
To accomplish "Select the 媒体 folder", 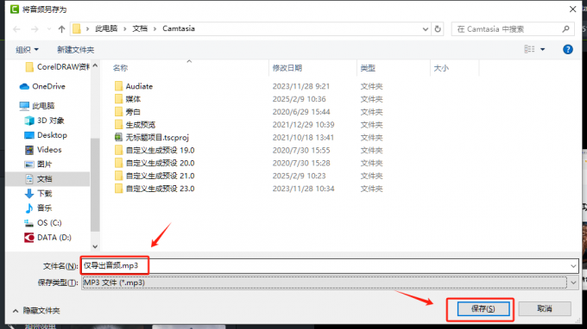I will (128, 99).
